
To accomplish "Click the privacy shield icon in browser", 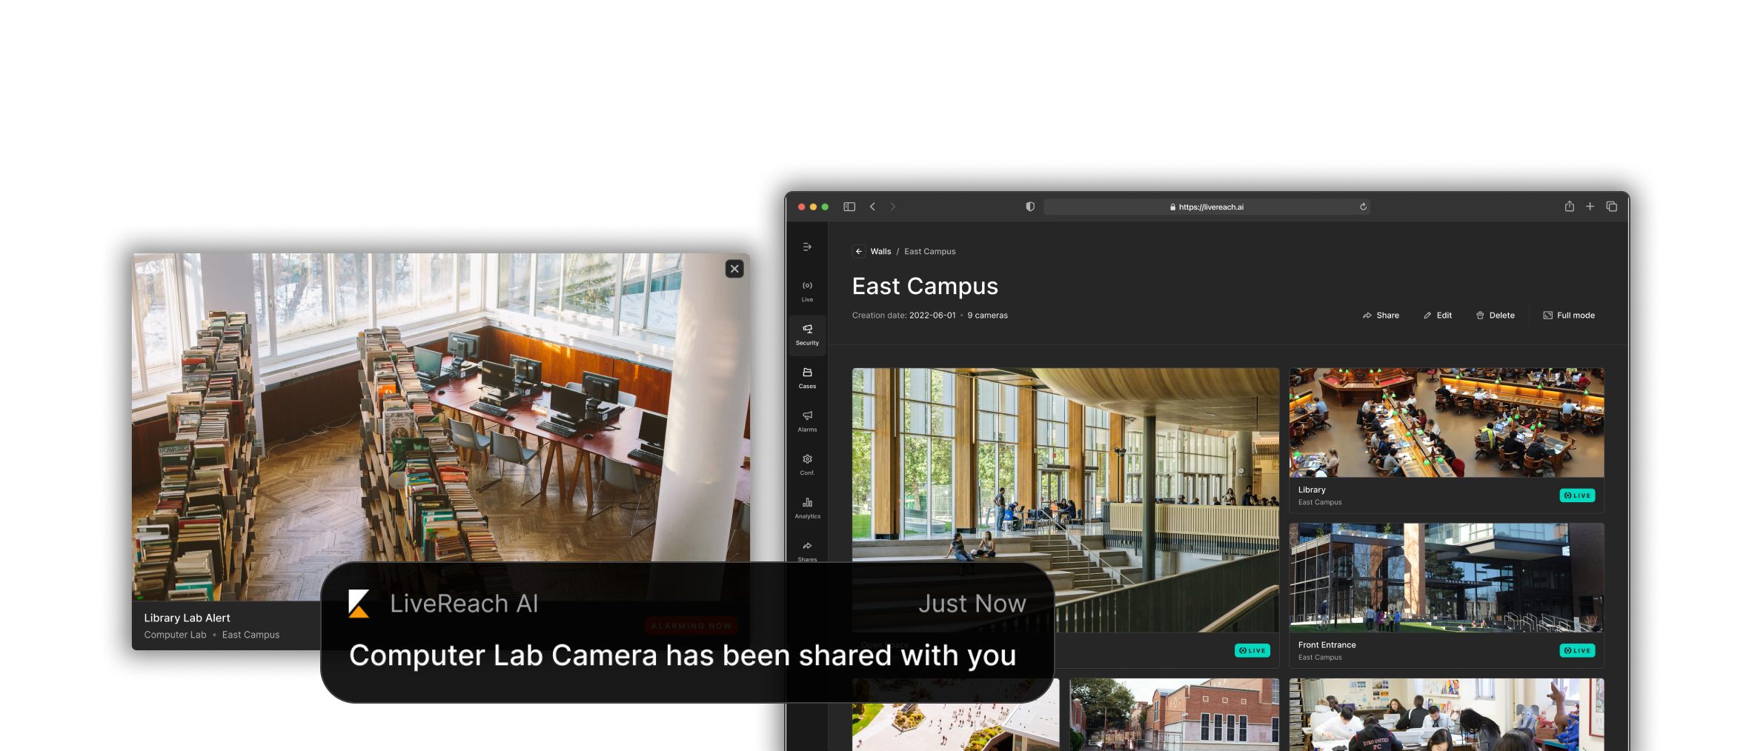I will click(x=1029, y=207).
